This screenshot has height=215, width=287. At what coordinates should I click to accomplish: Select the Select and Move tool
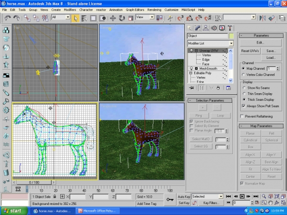pos(113,18)
